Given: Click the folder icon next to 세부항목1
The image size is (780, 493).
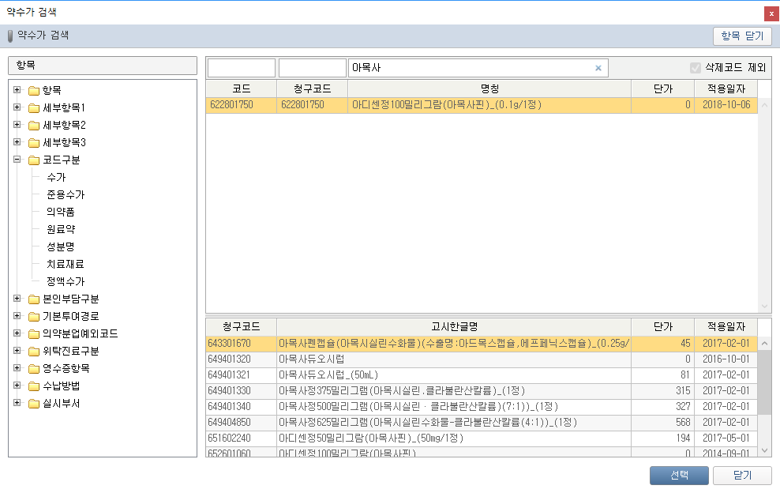Looking at the screenshot, I should [x=34, y=108].
